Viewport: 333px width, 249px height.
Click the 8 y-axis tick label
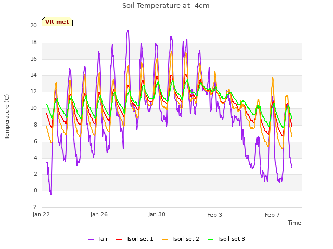(35, 125)
